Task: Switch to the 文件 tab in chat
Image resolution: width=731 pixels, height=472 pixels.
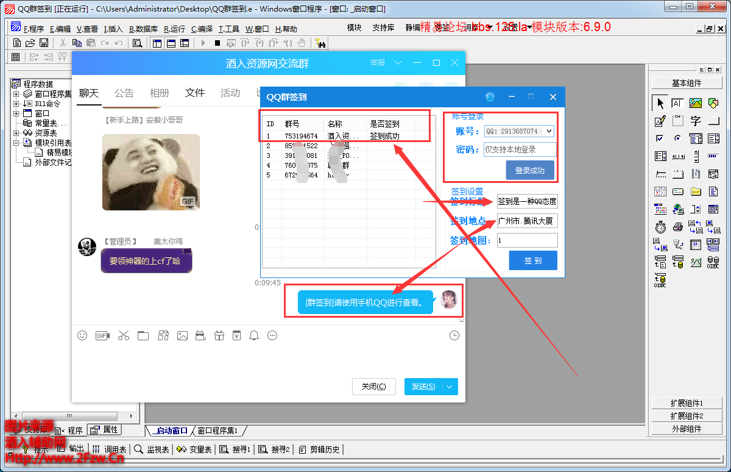Action: point(195,93)
